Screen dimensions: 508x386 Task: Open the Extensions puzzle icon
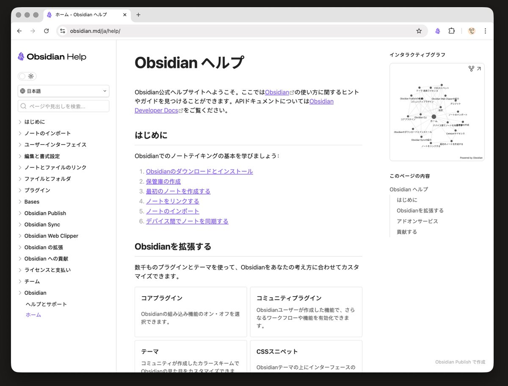pyautogui.click(x=452, y=31)
